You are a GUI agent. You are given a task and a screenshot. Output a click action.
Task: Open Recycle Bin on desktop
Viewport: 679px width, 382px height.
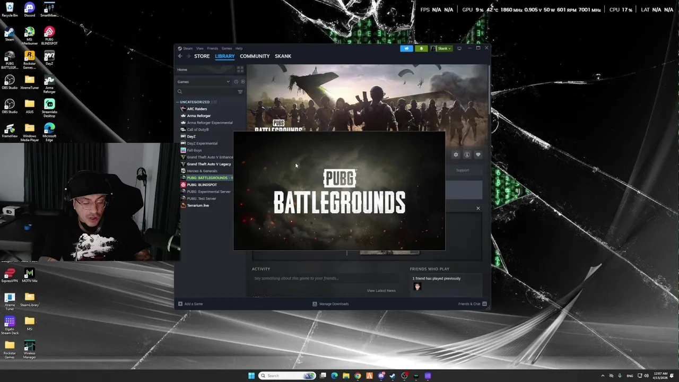[10, 10]
